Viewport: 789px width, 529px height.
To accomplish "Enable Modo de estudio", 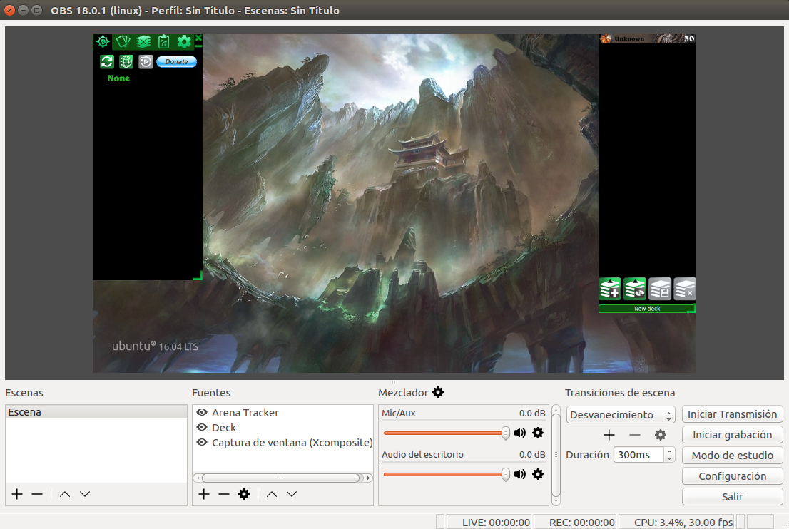I will coord(732,456).
